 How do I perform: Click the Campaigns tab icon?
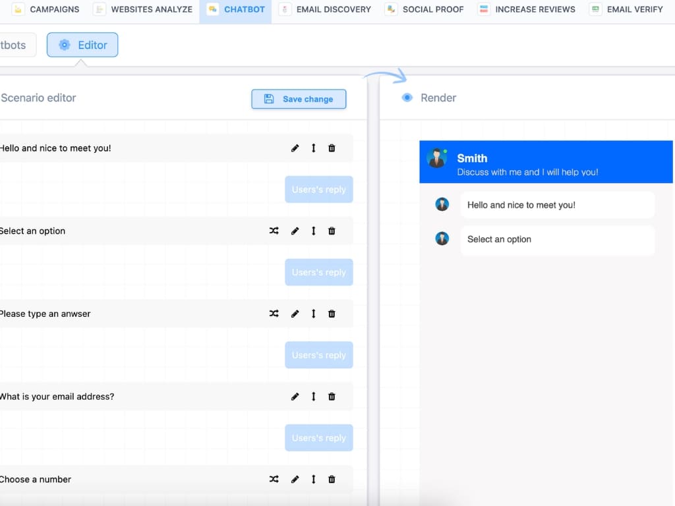[18, 9]
